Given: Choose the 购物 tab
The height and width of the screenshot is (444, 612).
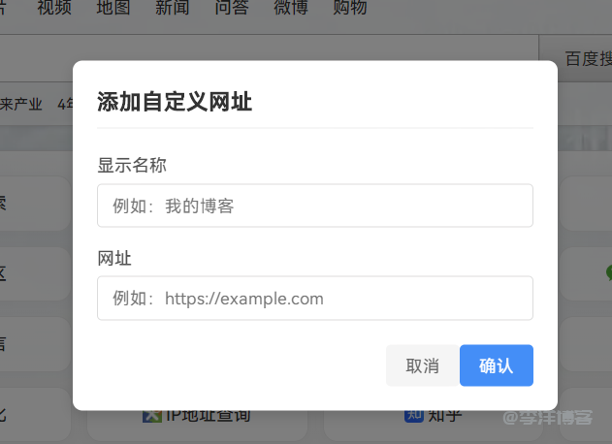Looking at the screenshot, I should [350, 7].
